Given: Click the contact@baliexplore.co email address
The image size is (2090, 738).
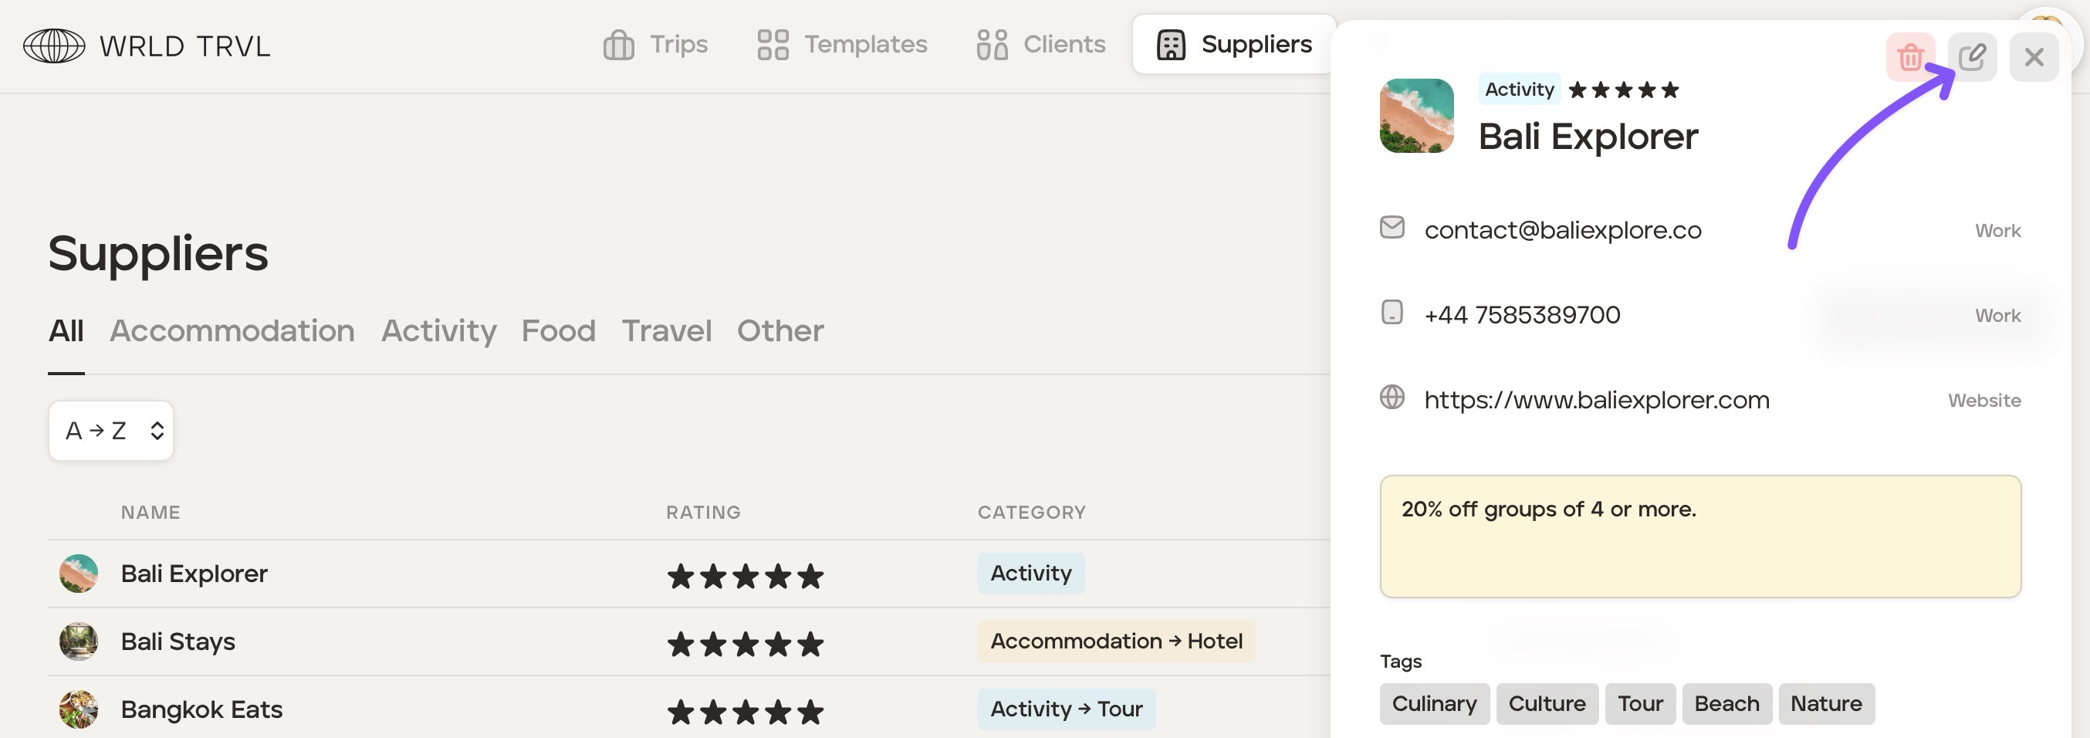Looking at the screenshot, I should pyautogui.click(x=1563, y=231).
